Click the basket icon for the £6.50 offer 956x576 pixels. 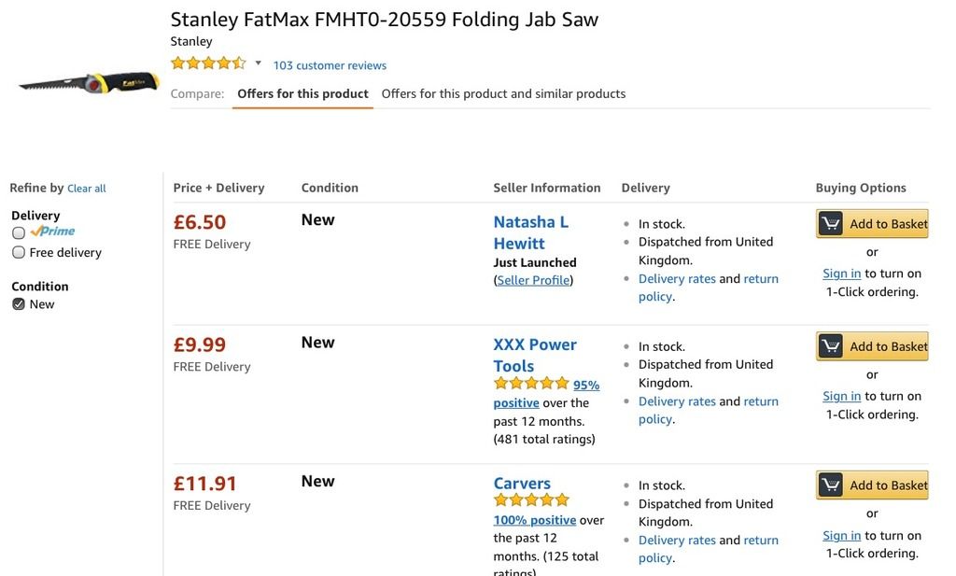(830, 224)
